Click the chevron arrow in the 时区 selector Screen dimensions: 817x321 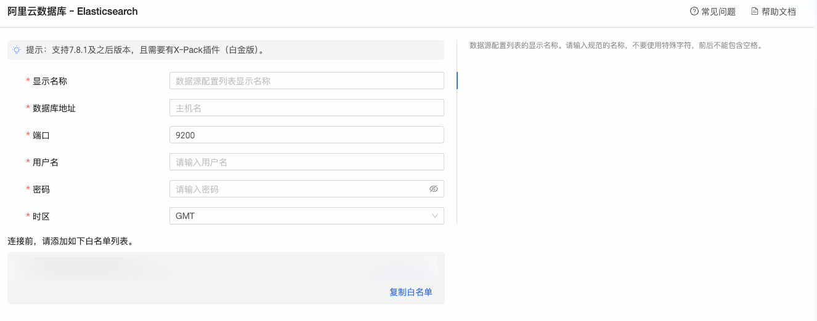point(435,216)
